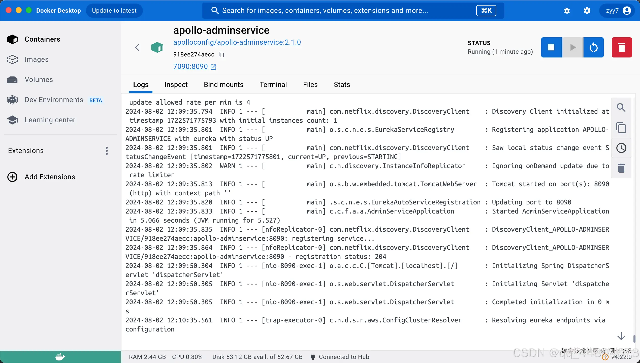The image size is (640, 363).
Task: Open Docker settings gear icon
Action: 587,11
